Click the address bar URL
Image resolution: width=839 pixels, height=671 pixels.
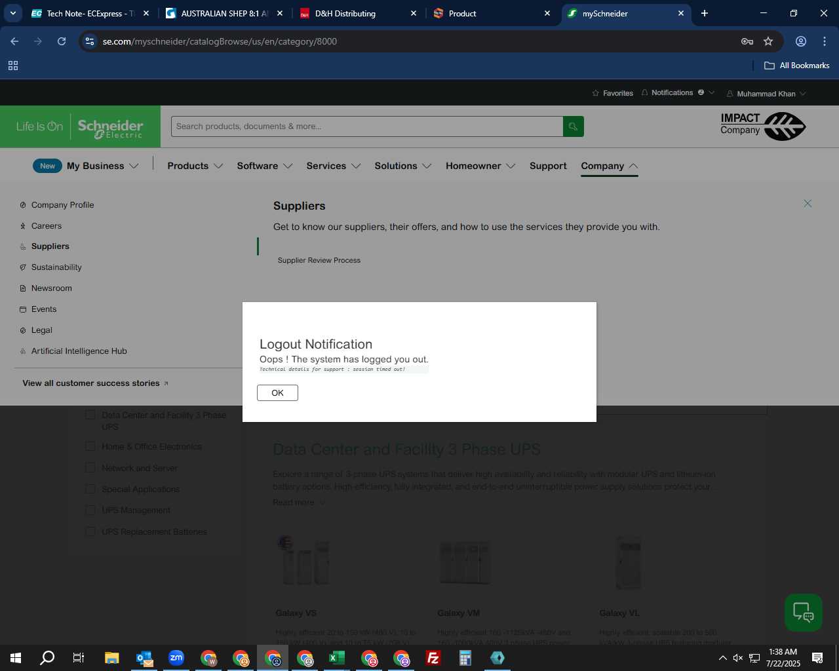click(x=220, y=41)
